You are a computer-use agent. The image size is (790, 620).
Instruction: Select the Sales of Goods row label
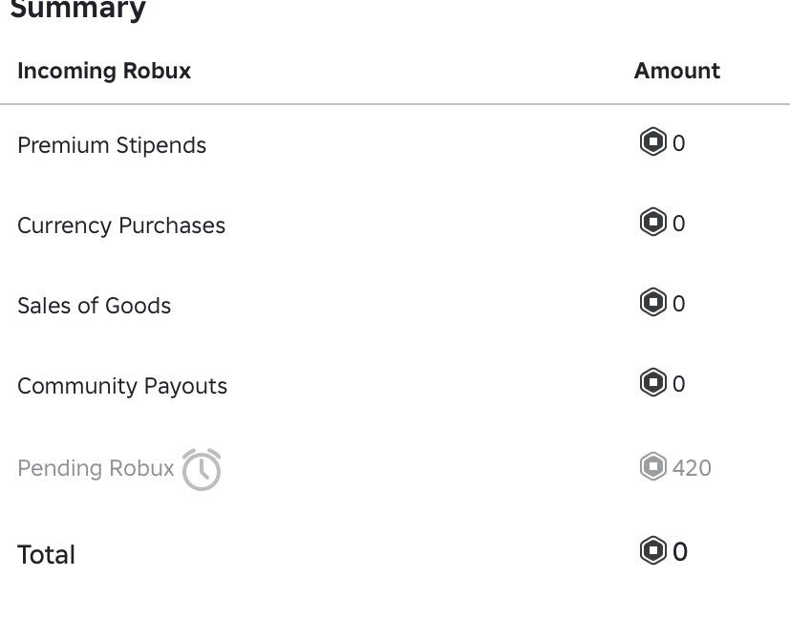pos(95,306)
